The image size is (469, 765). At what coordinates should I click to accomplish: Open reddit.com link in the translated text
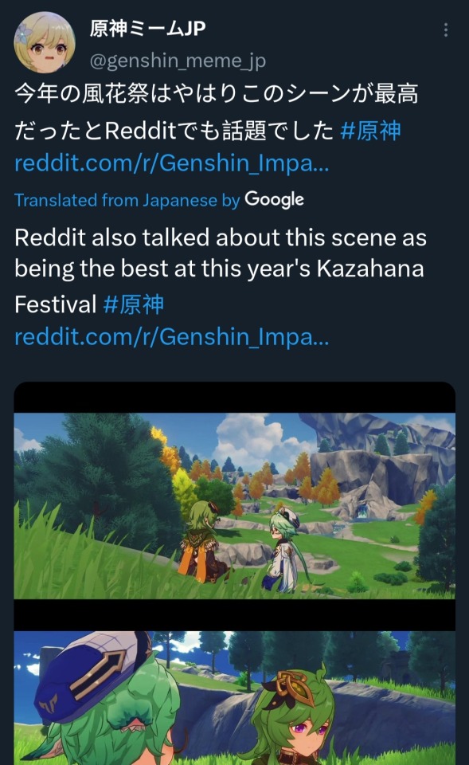(x=172, y=336)
